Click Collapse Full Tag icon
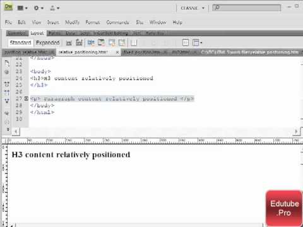This screenshot has height=227, width=303. 7,84
